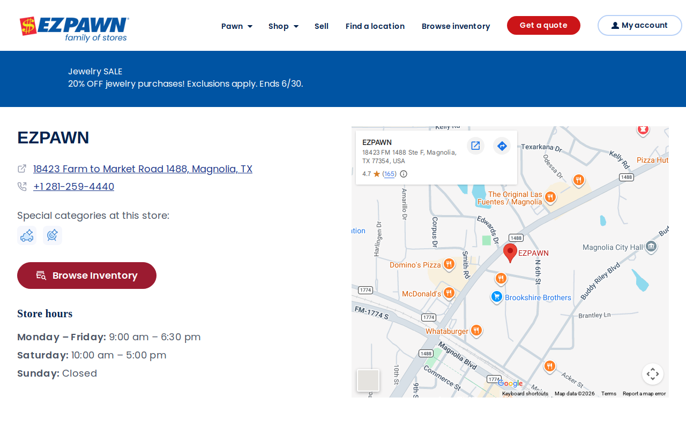
Task: Select the Whataburger restaurant marker
Action: [x=476, y=331]
